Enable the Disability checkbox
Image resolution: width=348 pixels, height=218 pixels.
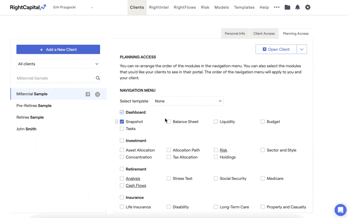[x=169, y=207]
